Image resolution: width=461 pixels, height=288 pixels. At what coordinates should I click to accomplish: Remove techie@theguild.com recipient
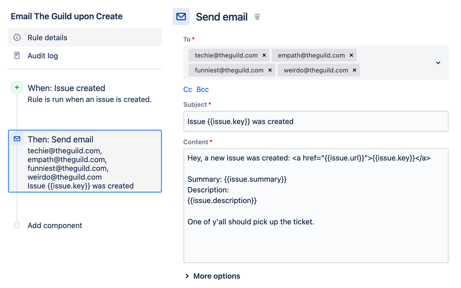[264, 55]
